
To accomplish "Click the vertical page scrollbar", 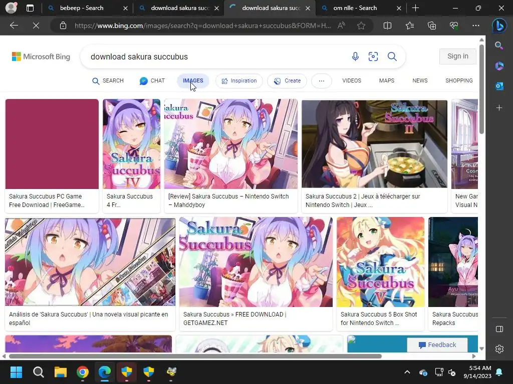I will [x=481, y=89].
